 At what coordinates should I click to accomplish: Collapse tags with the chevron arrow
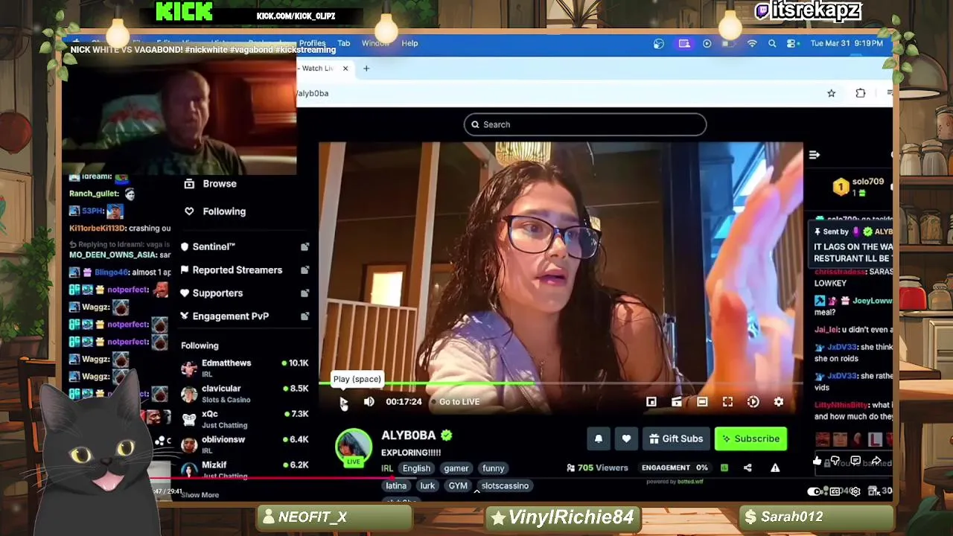pos(476,492)
